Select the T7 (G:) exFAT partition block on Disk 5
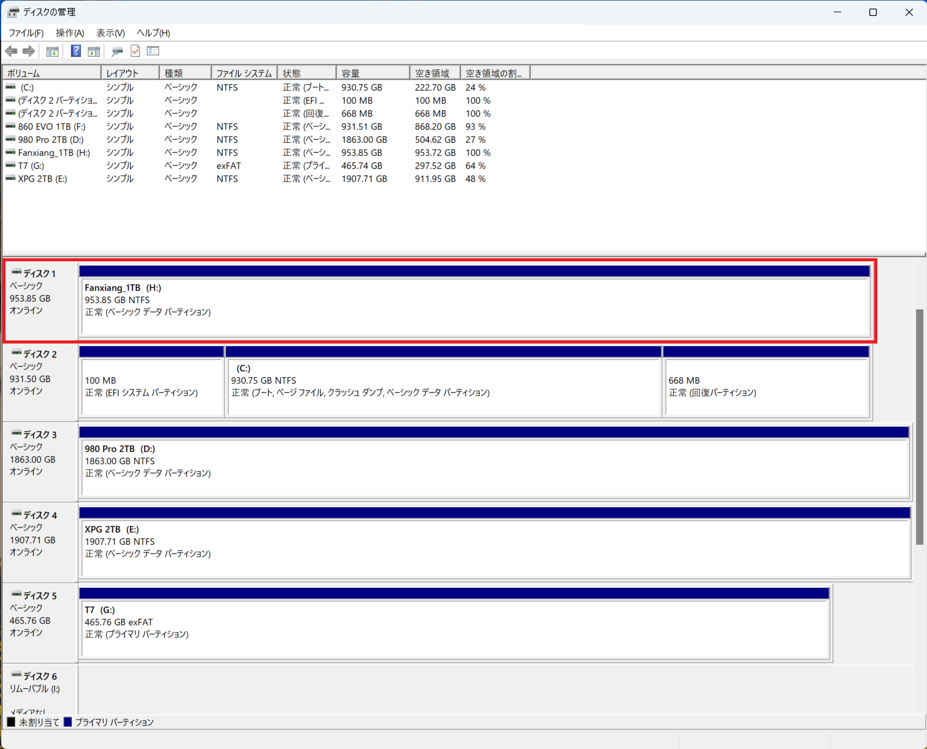 click(x=454, y=623)
